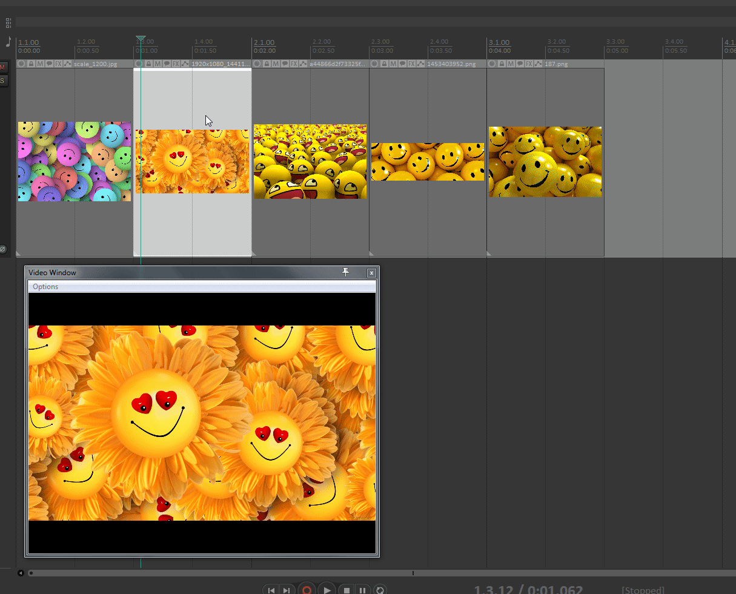This screenshot has width=736, height=594.
Task: Mute the 187.png media item
Action: (x=511, y=64)
